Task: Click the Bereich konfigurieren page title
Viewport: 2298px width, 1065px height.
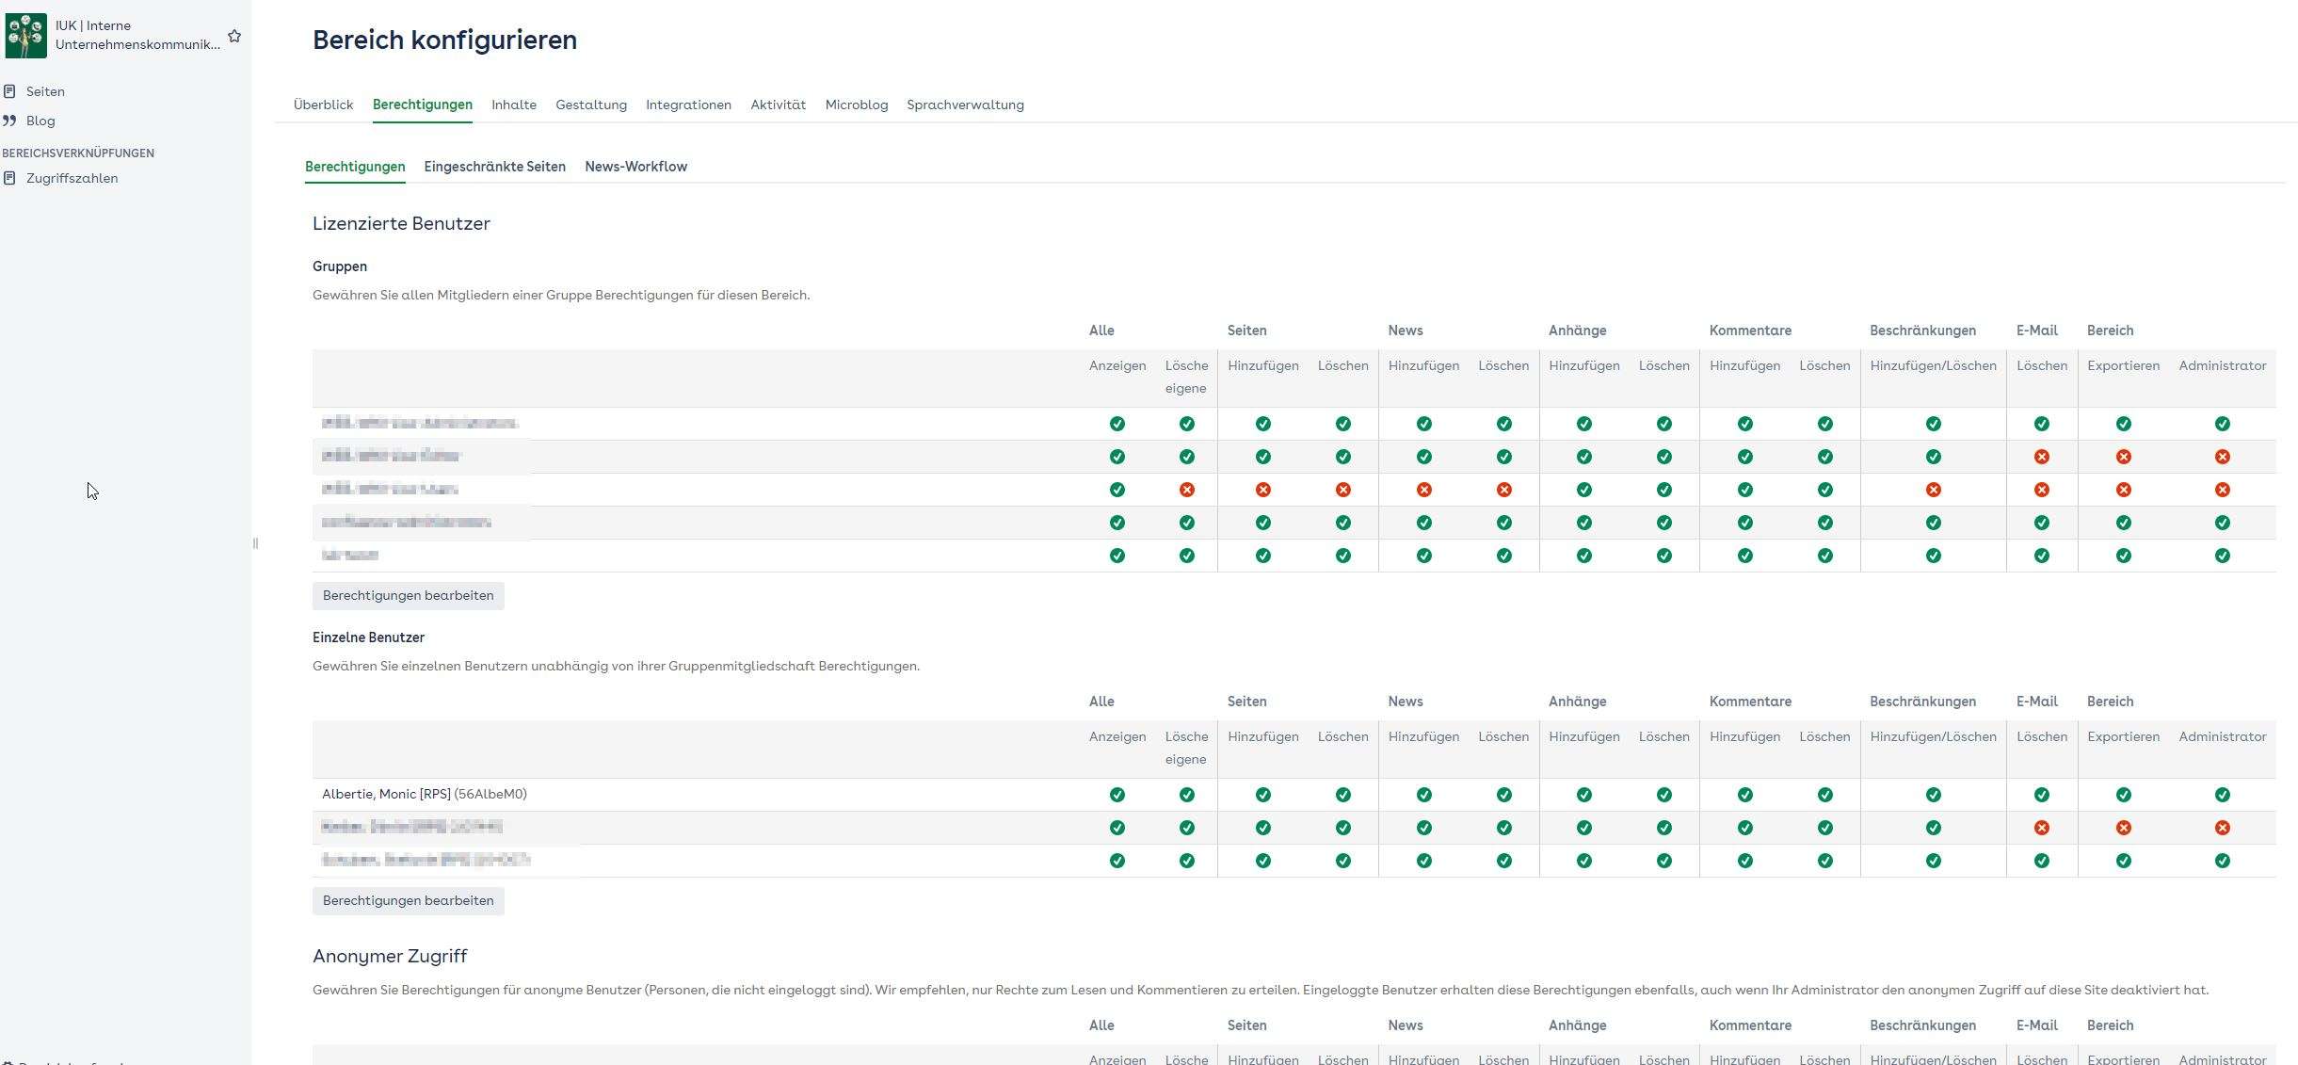Action: tap(444, 40)
